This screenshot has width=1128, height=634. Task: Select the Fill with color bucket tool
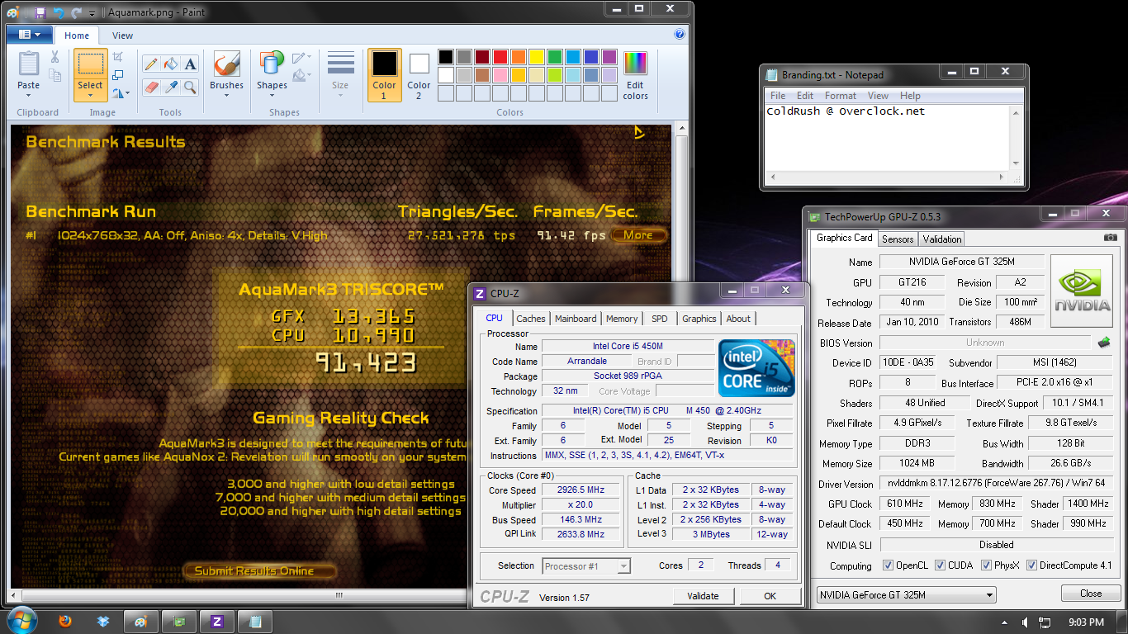point(171,64)
